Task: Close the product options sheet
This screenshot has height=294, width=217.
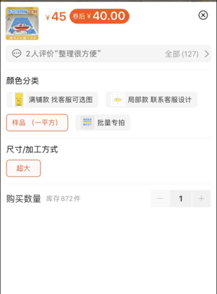Action: click(203, 15)
